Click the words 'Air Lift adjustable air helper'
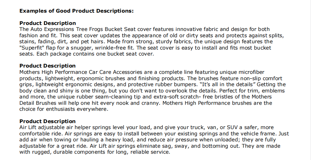Image resolution: width=311 pixels, height=160 pixels. pos(55,127)
